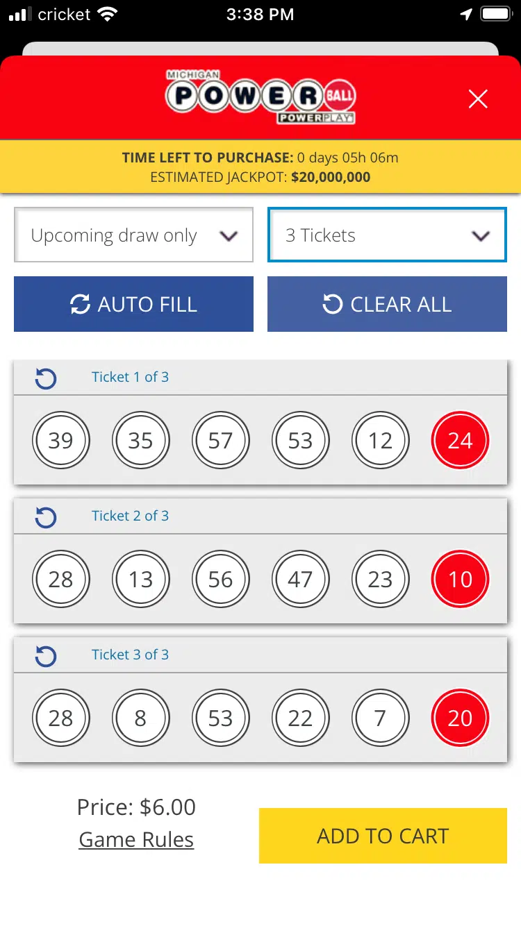Viewport: 521px width, 926px height.
Task: Tap the 'Ticket 2 of 3' header label
Action: (x=130, y=516)
